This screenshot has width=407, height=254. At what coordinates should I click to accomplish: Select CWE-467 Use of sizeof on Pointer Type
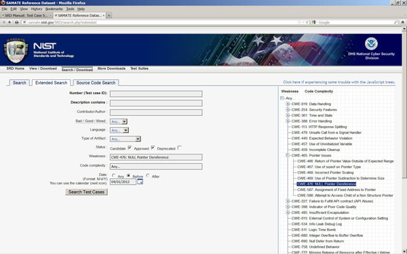329,167
